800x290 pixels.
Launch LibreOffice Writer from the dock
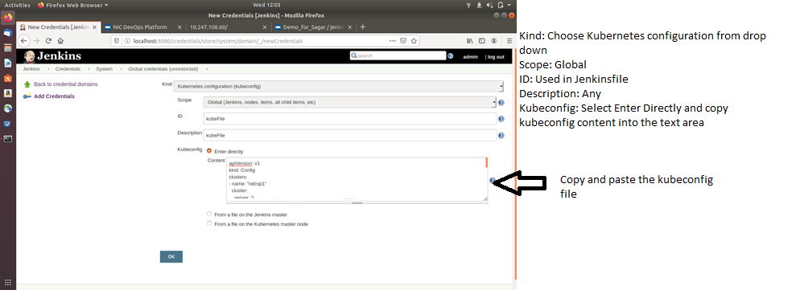(x=8, y=63)
